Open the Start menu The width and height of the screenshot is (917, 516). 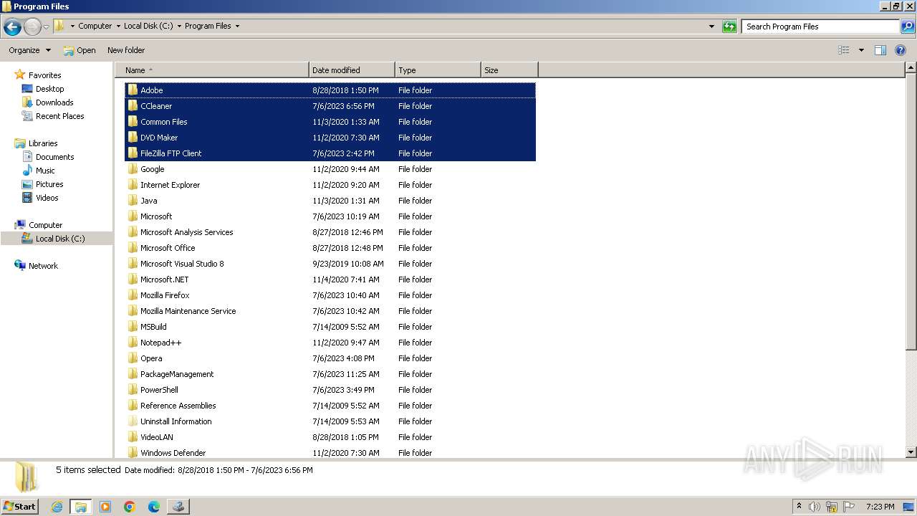pyautogui.click(x=19, y=506)
